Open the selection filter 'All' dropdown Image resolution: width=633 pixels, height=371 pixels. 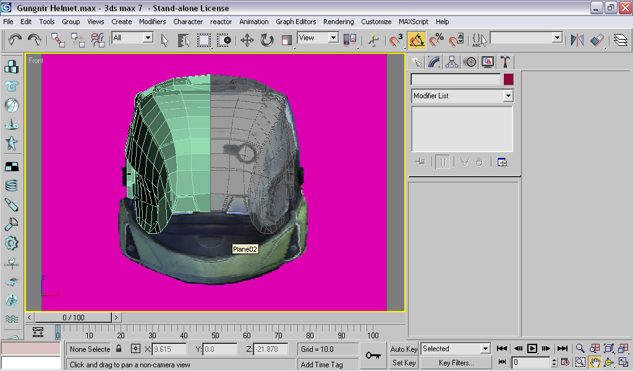pos(148,38)
